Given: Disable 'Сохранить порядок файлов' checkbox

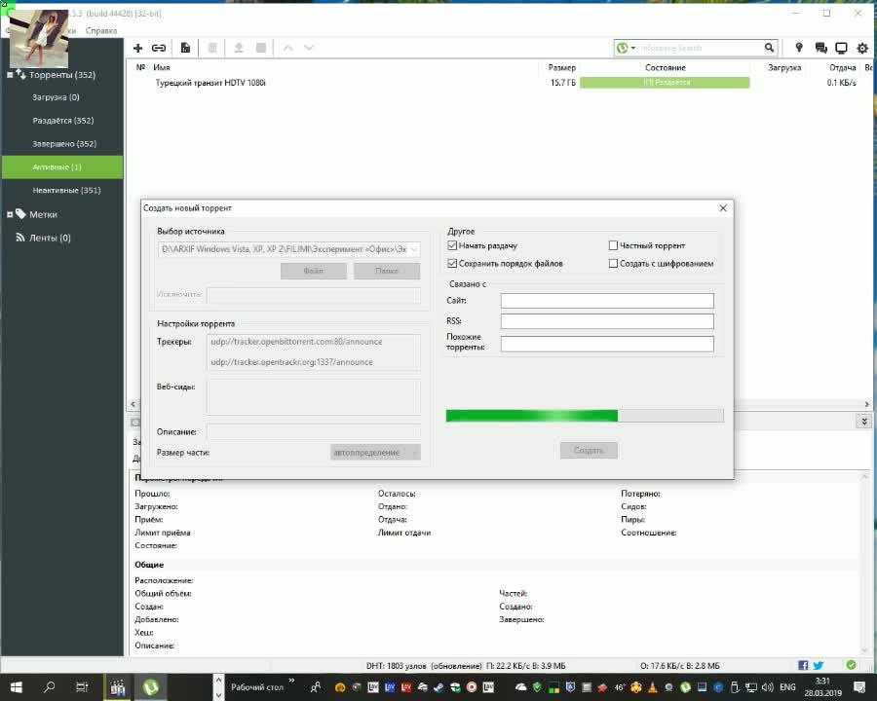Looking at the screenshot, I should point(453,264).
